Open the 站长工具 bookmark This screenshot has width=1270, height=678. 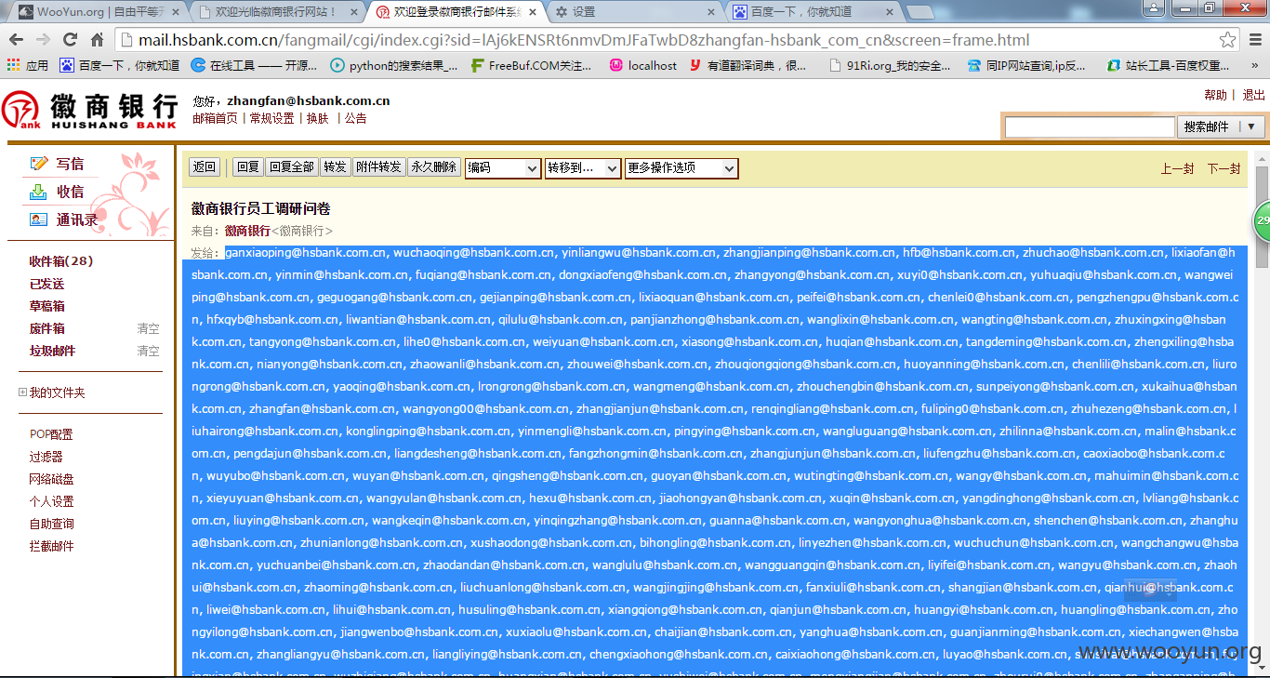tap(1168, 66)
